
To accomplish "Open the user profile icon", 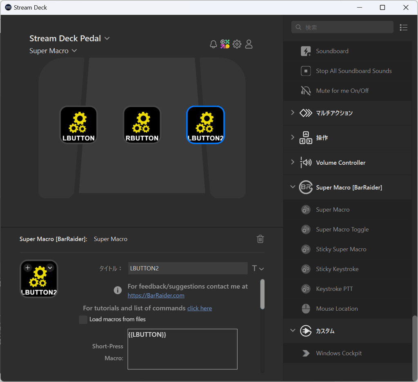I will point(249,44).
